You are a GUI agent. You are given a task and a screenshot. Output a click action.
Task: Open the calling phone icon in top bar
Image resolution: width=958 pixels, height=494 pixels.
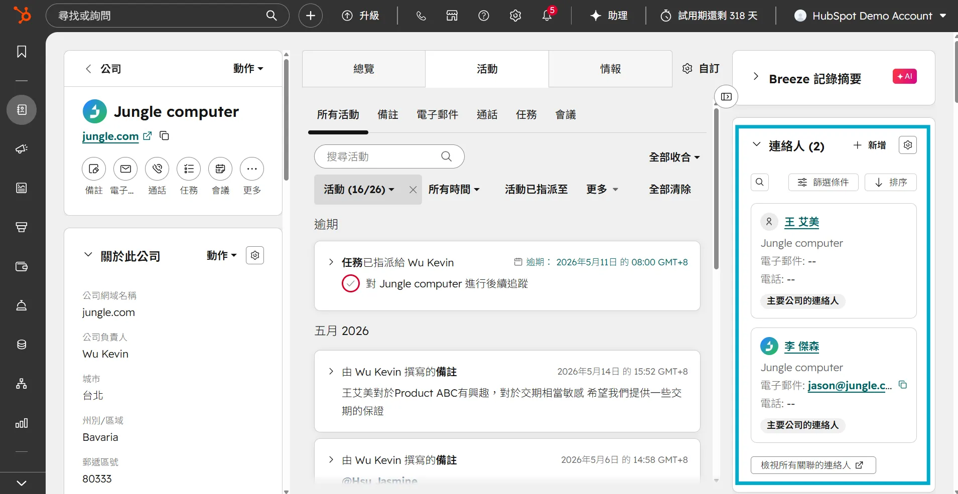(421, 16)
